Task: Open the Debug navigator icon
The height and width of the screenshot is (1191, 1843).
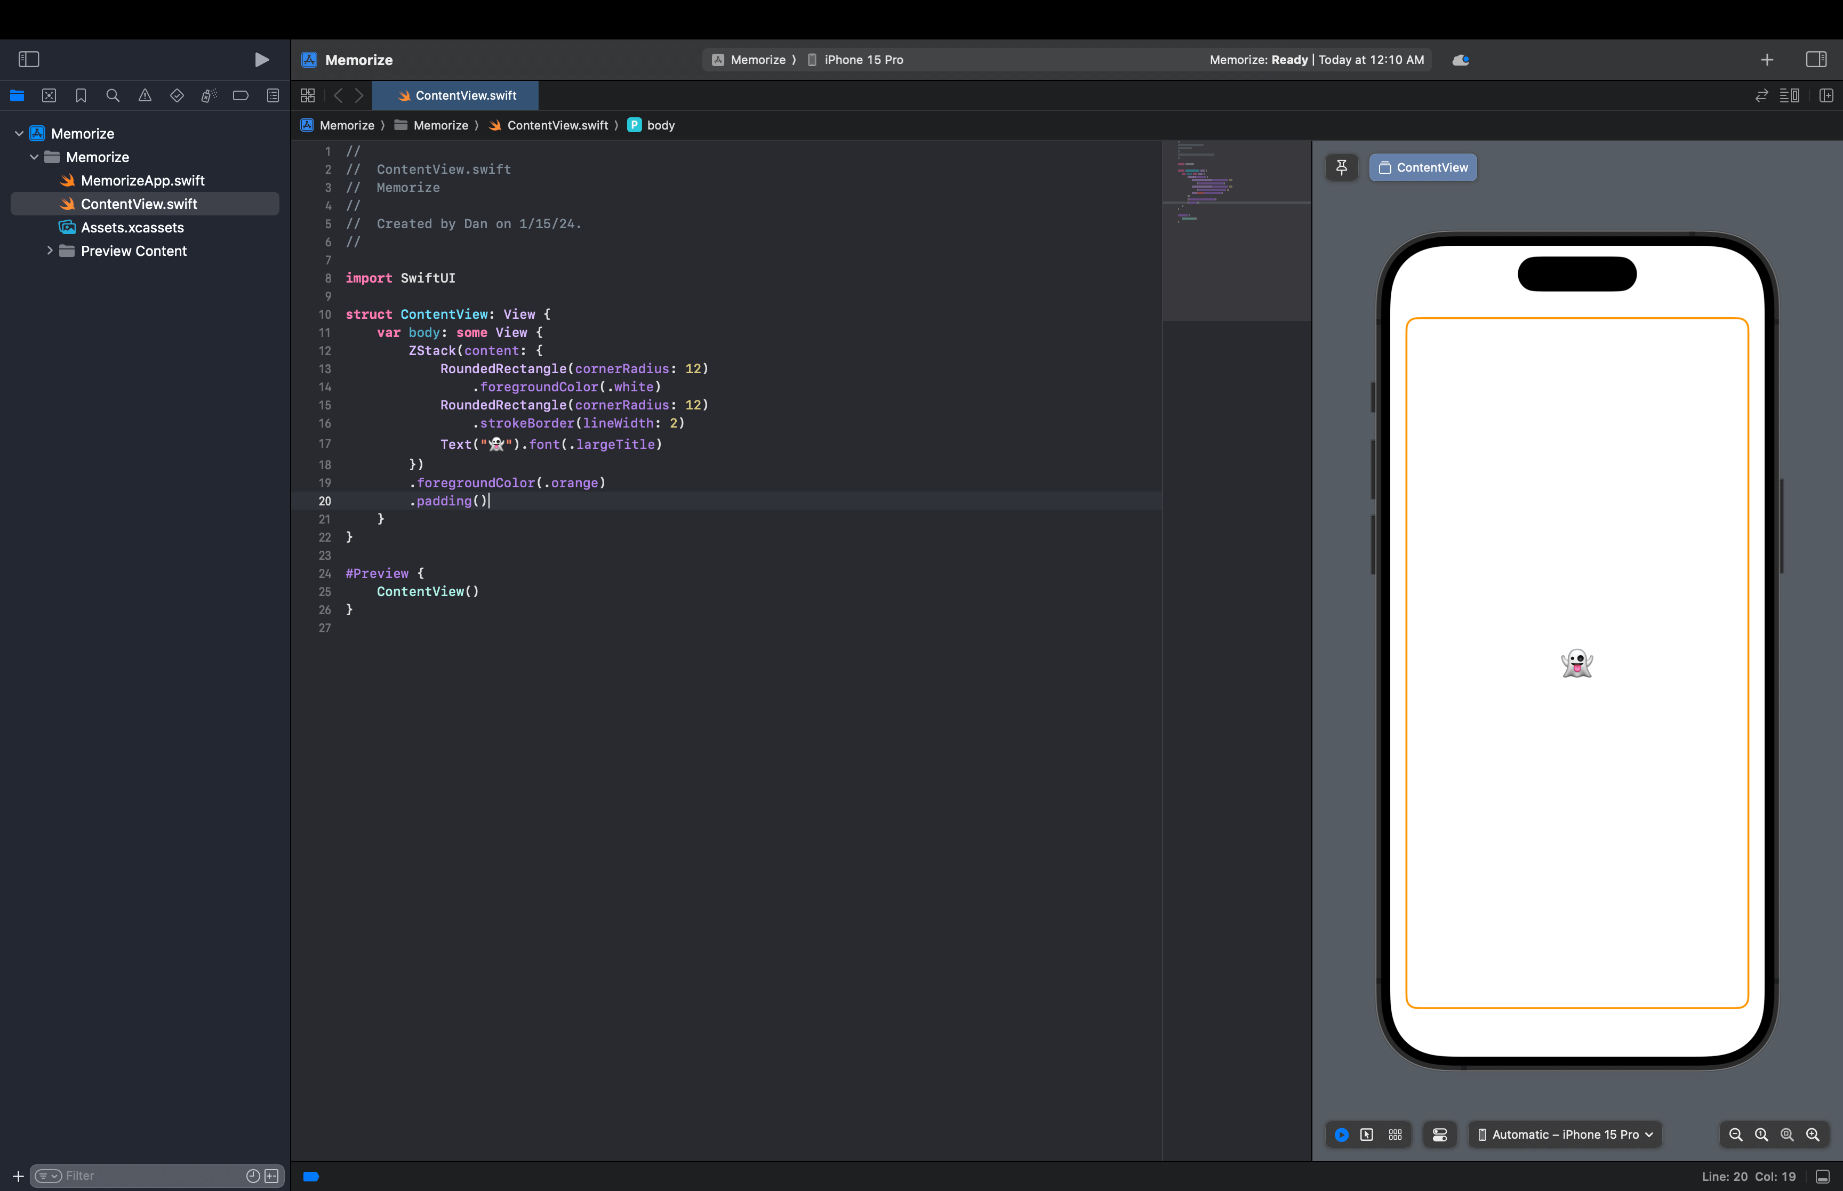Action: 209,96
